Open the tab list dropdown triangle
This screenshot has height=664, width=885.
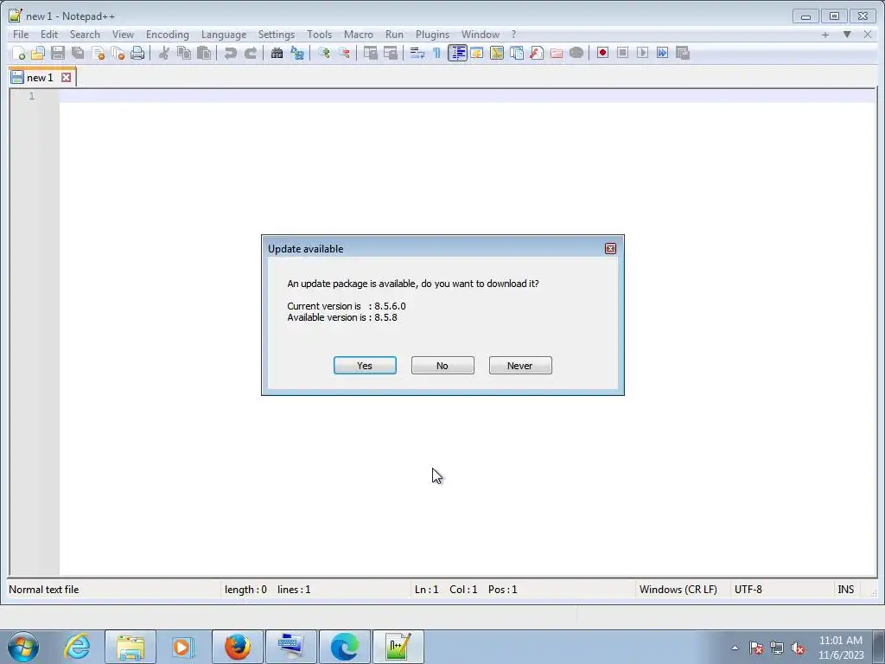tap(847, 35)
